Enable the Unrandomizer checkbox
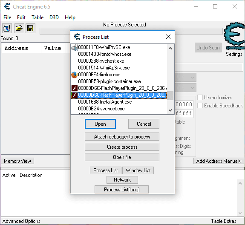Image resolution: width=245 pixels, height=225 pixels. 200,97
